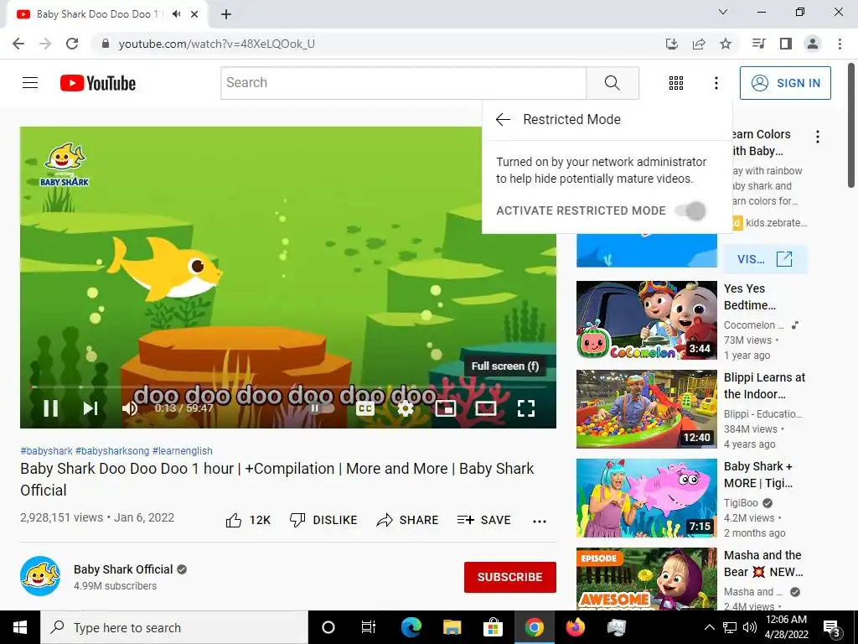The width and height of the screenshot is (858, 644).
Task: Click the address bar URL
Action: click(x=217, y=44)
